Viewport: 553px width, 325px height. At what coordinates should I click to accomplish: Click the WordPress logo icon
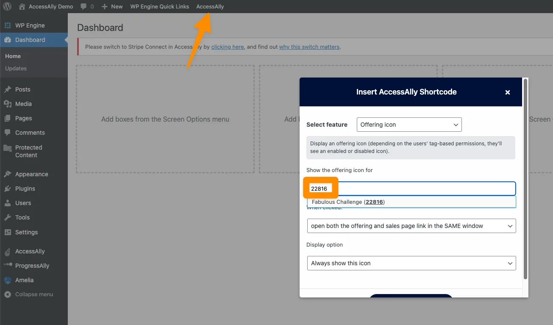pyautogui.click(x=7, y=6)
